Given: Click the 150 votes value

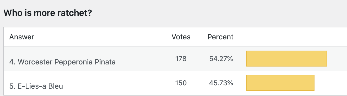Looking at the screenshot, I should [181, 83].
